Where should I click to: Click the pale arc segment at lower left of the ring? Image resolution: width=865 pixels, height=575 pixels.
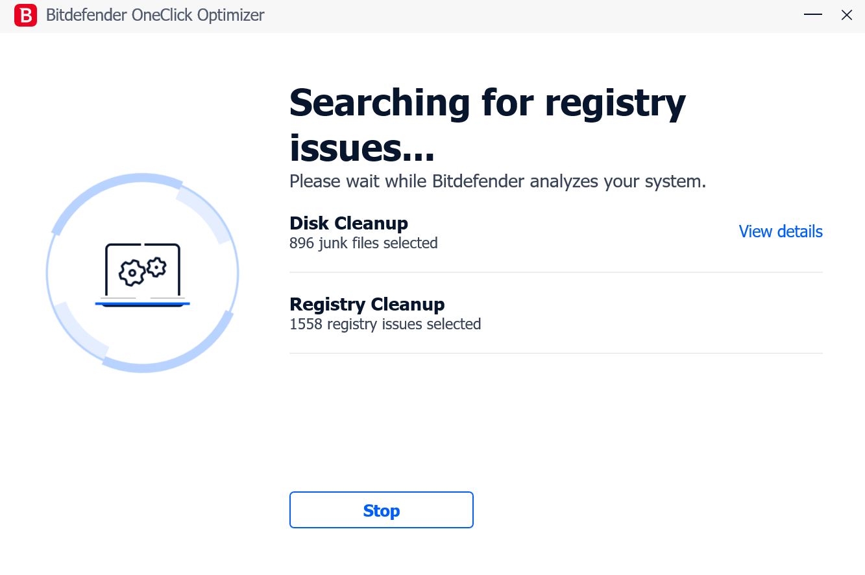click(x=80, y=331)
